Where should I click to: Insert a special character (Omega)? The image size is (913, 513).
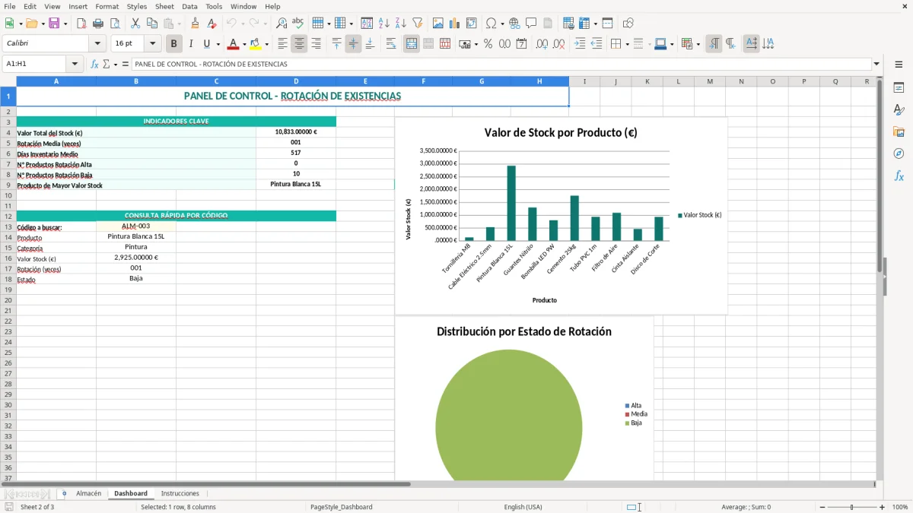[x=491, y=24]
